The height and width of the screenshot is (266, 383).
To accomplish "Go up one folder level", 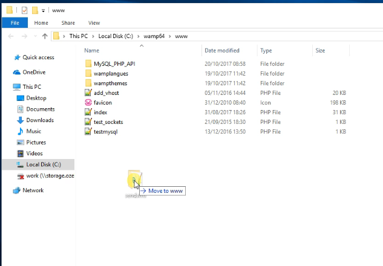I will click(45, 36).
